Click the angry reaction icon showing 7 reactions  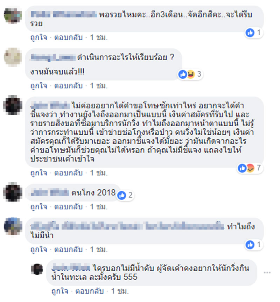(250, 168)
